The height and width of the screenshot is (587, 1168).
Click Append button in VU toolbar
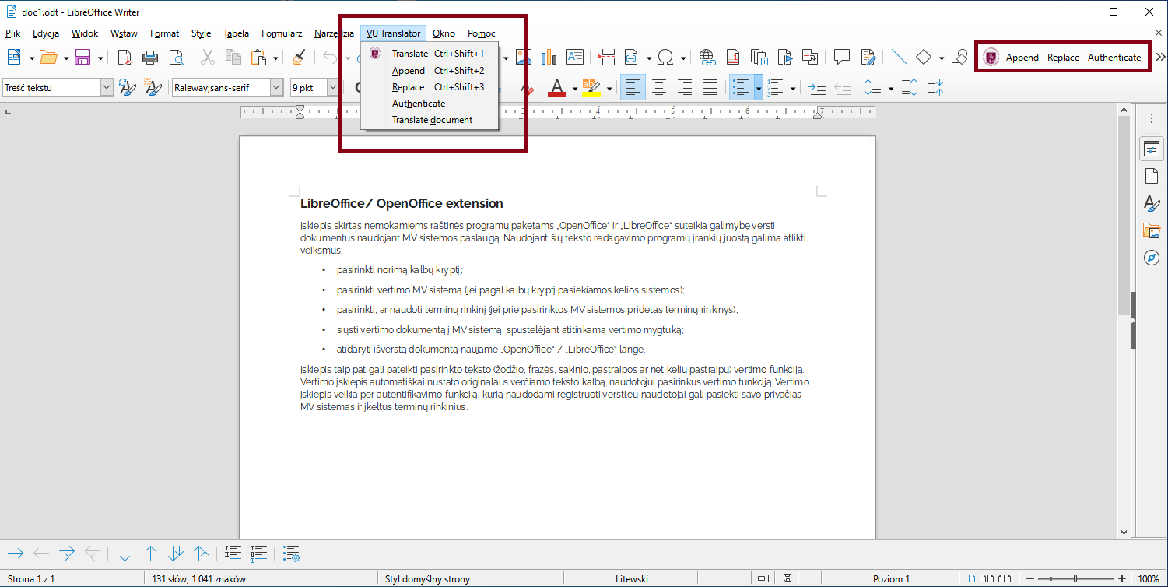pos(1022,57)
